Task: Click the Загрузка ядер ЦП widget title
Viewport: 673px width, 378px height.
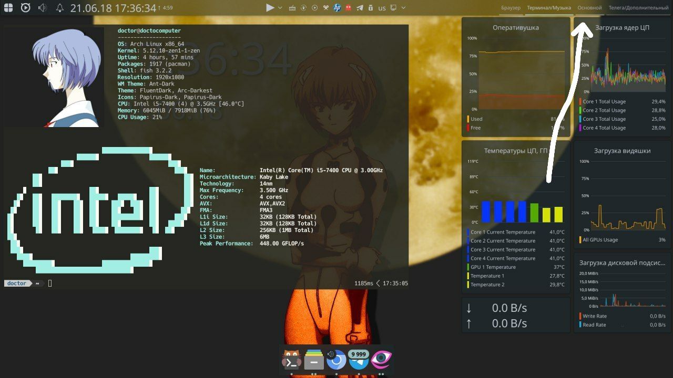Action: (x=623, y=27)
